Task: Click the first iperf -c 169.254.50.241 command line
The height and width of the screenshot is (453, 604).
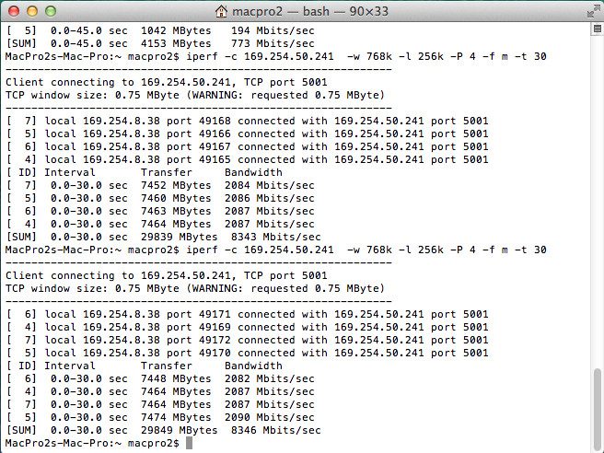Action: (276, 57)
